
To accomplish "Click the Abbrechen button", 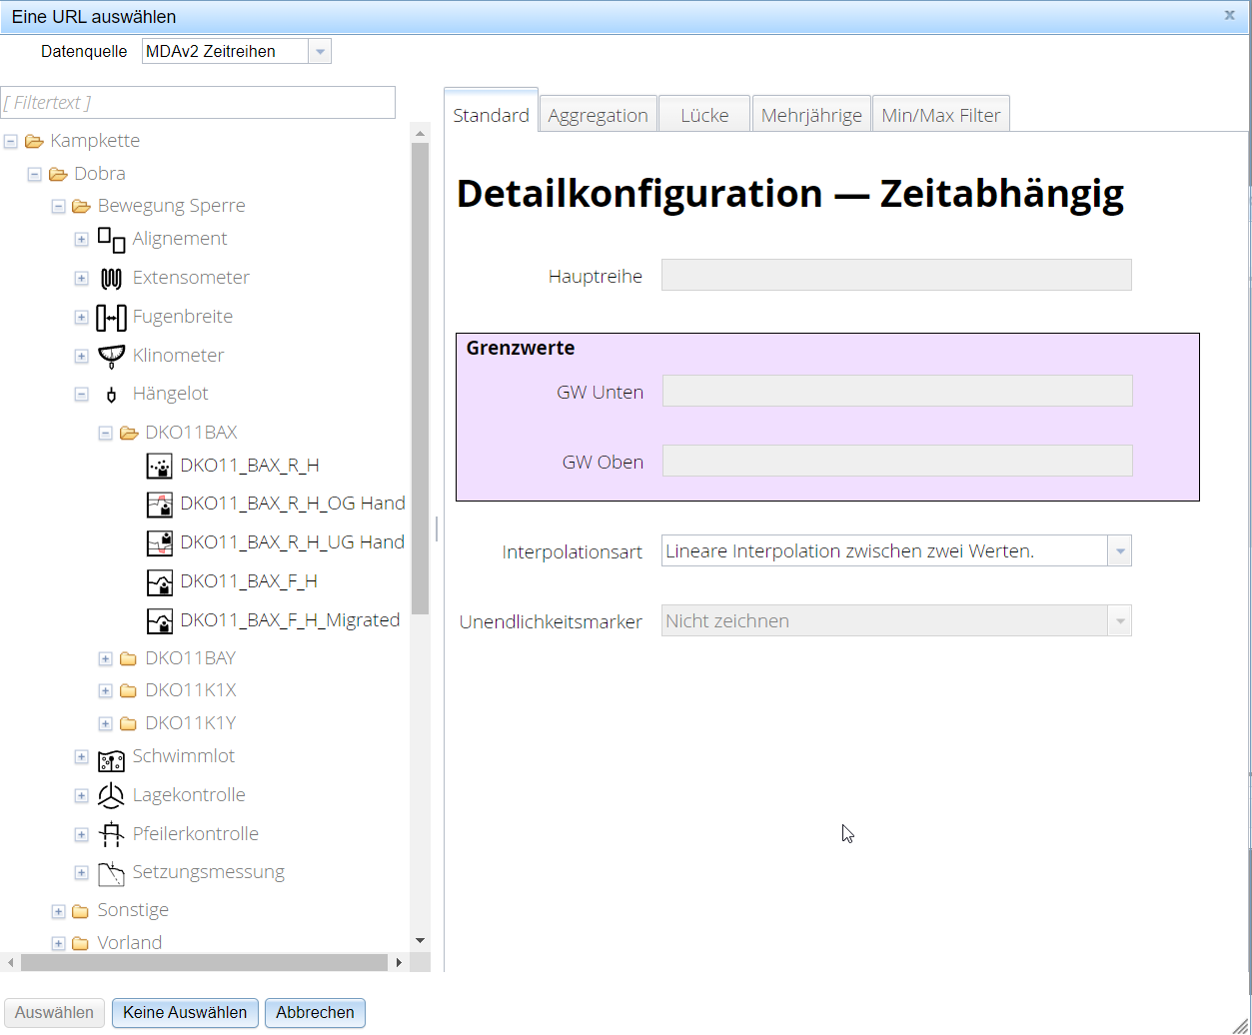I will point(315,1012).
